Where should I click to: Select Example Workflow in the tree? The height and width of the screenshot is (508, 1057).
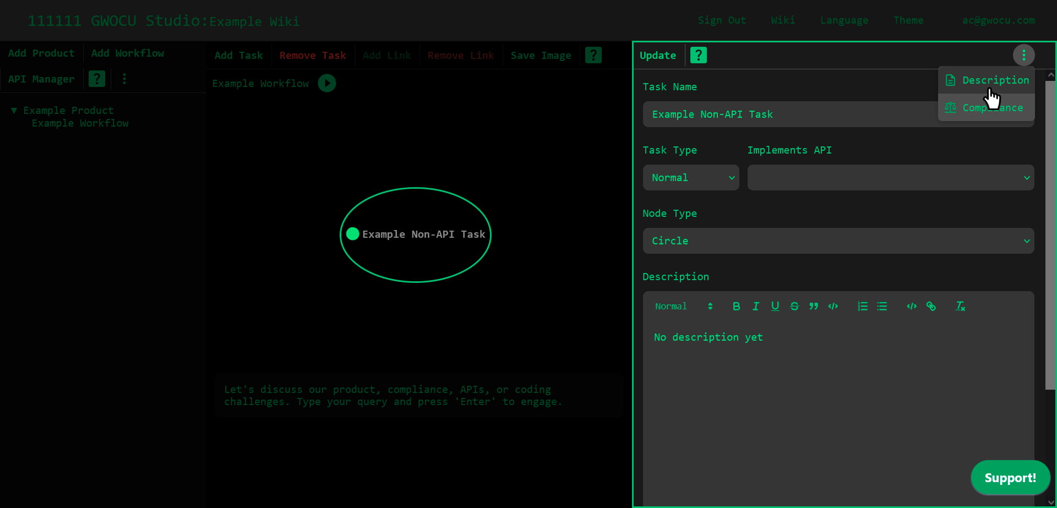[80, 123]
